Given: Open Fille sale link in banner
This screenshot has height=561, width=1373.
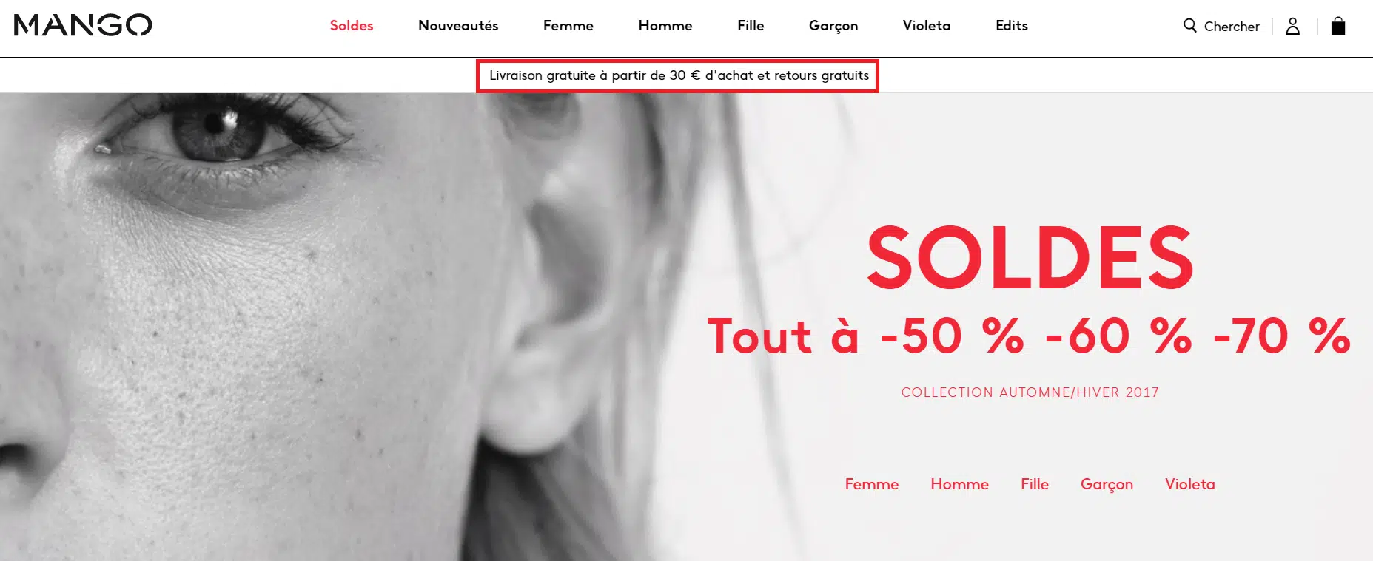Looking at the screenshot, I should [1035, 484].
